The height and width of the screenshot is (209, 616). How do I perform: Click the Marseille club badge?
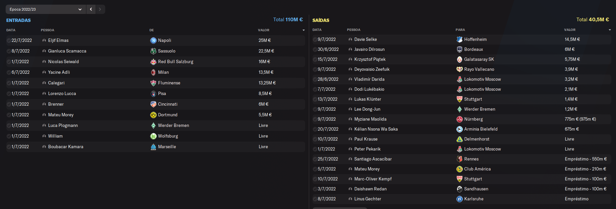(x=153, y=147)
